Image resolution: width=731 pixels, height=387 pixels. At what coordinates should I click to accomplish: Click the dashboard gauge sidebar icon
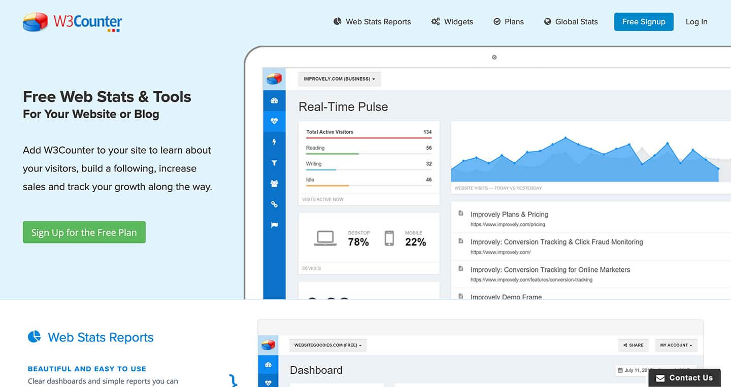click(x=275, y=100)
